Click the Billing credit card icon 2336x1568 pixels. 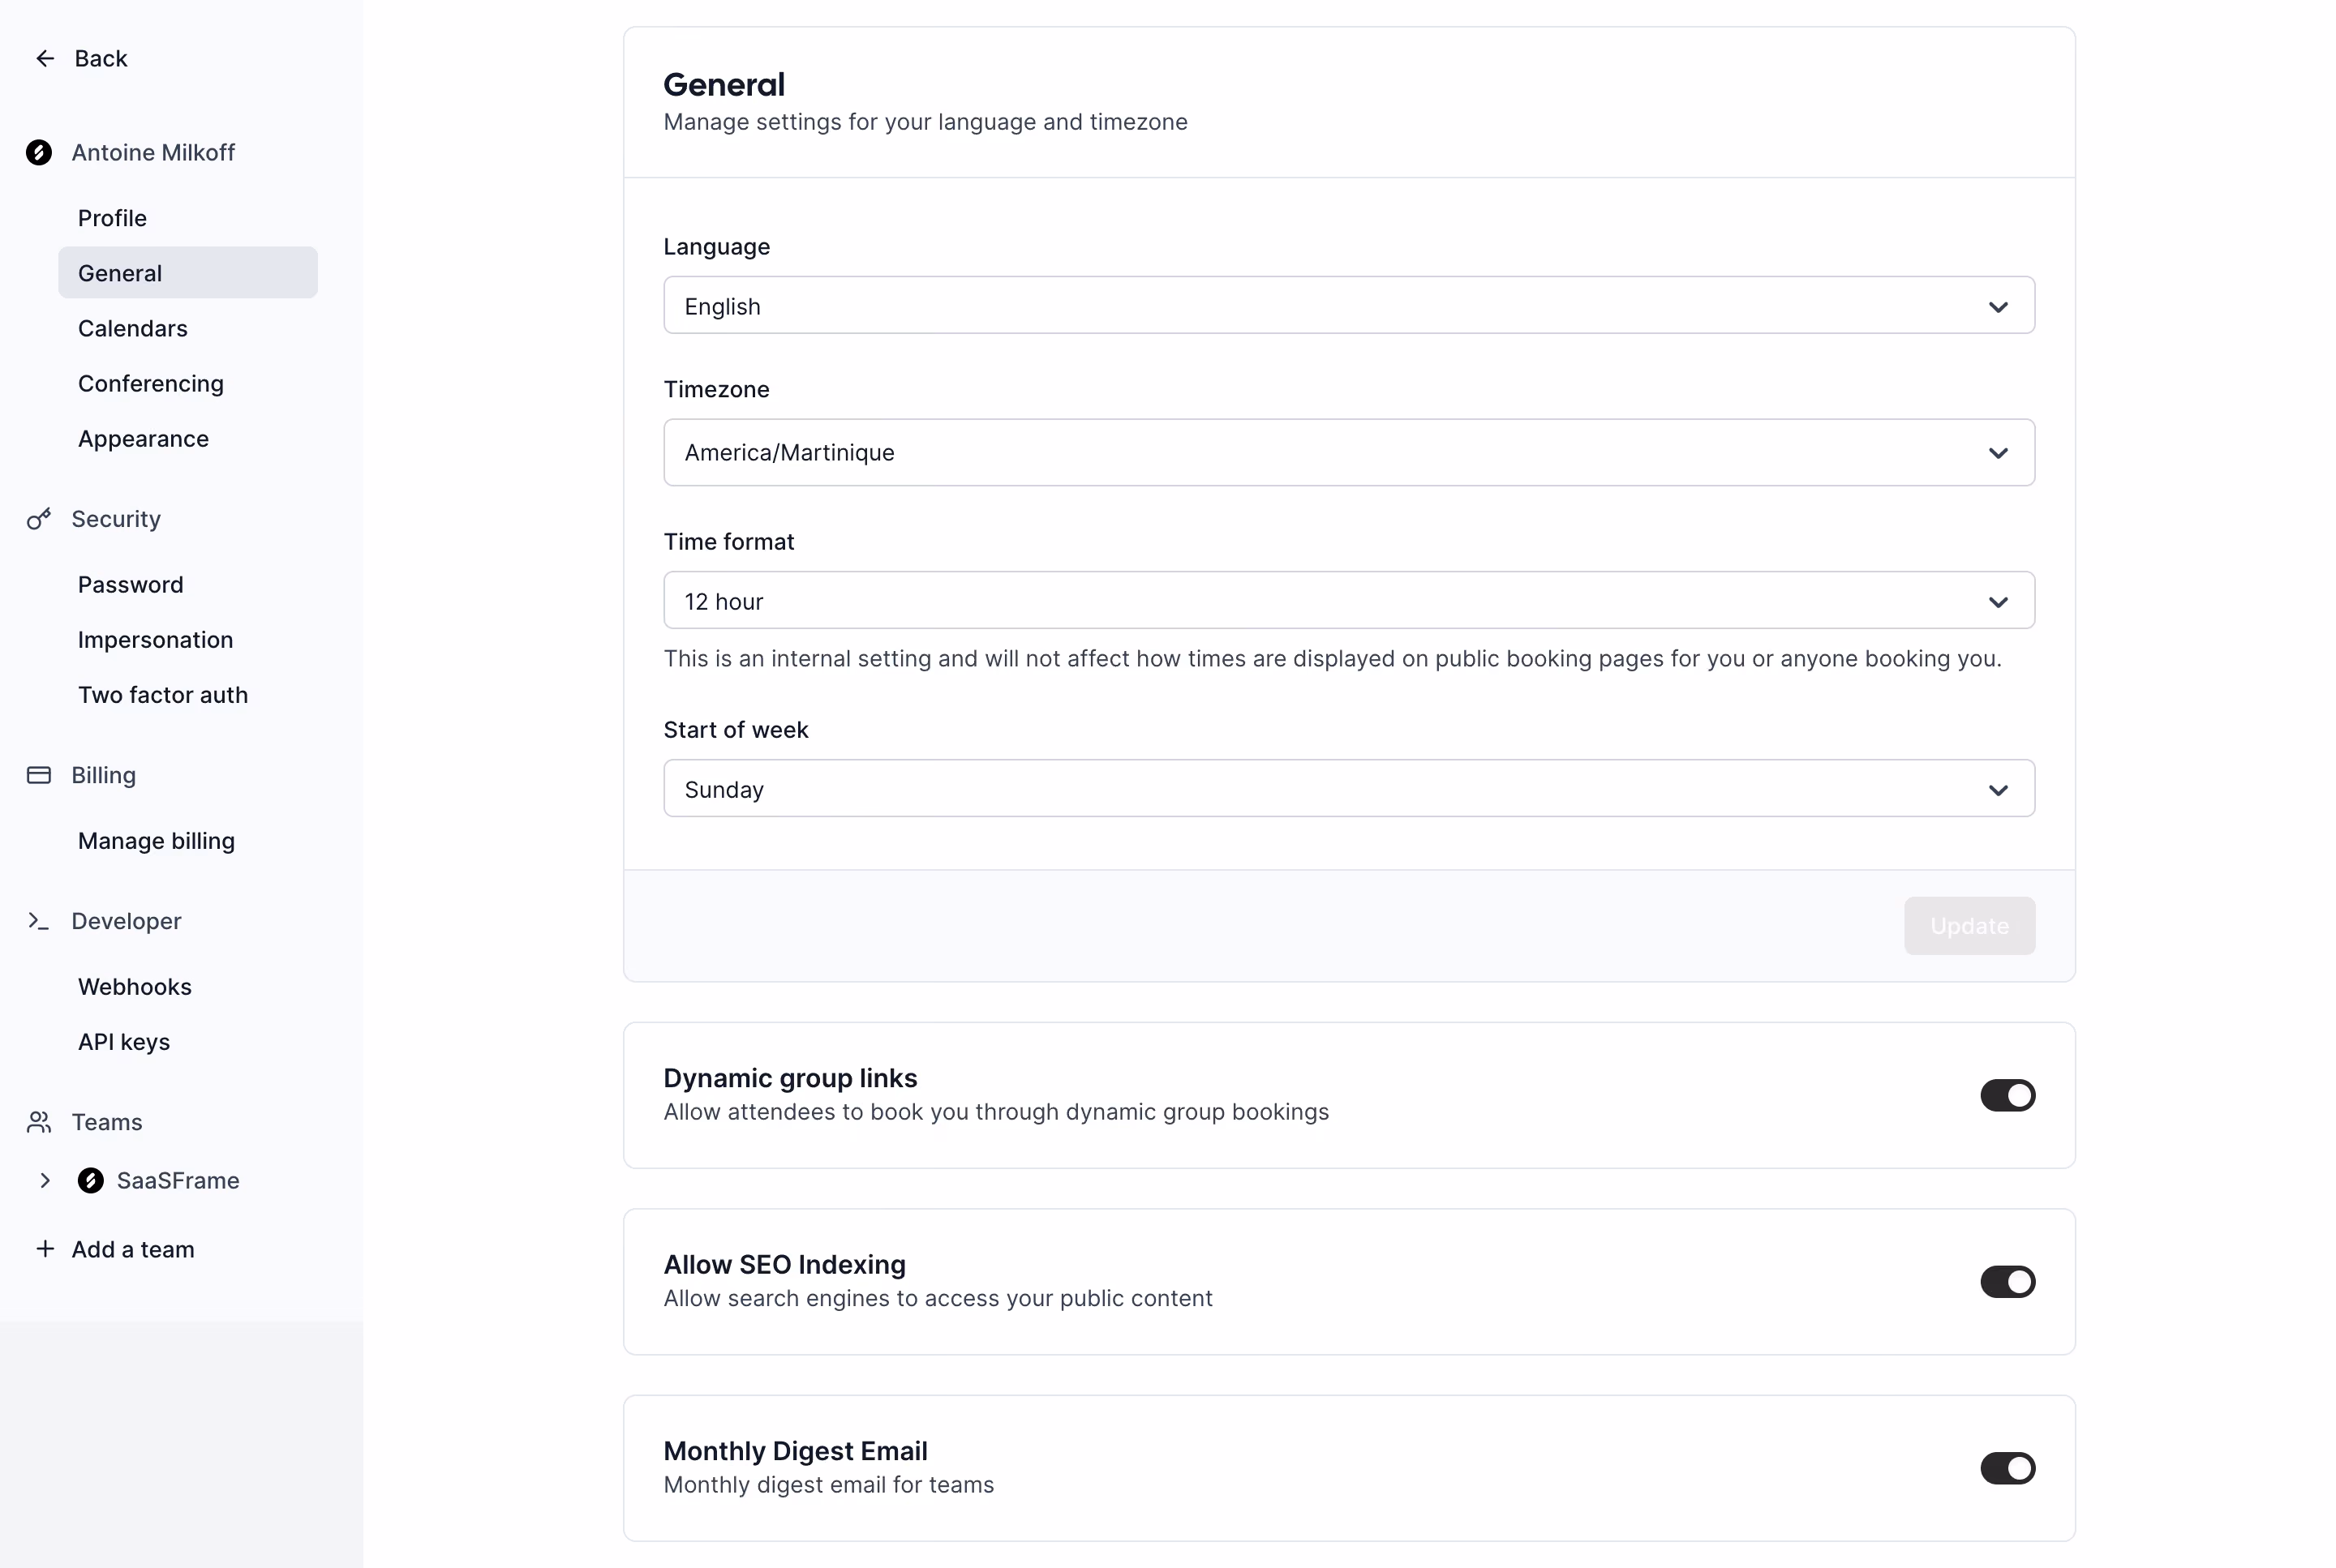[39, 775]
